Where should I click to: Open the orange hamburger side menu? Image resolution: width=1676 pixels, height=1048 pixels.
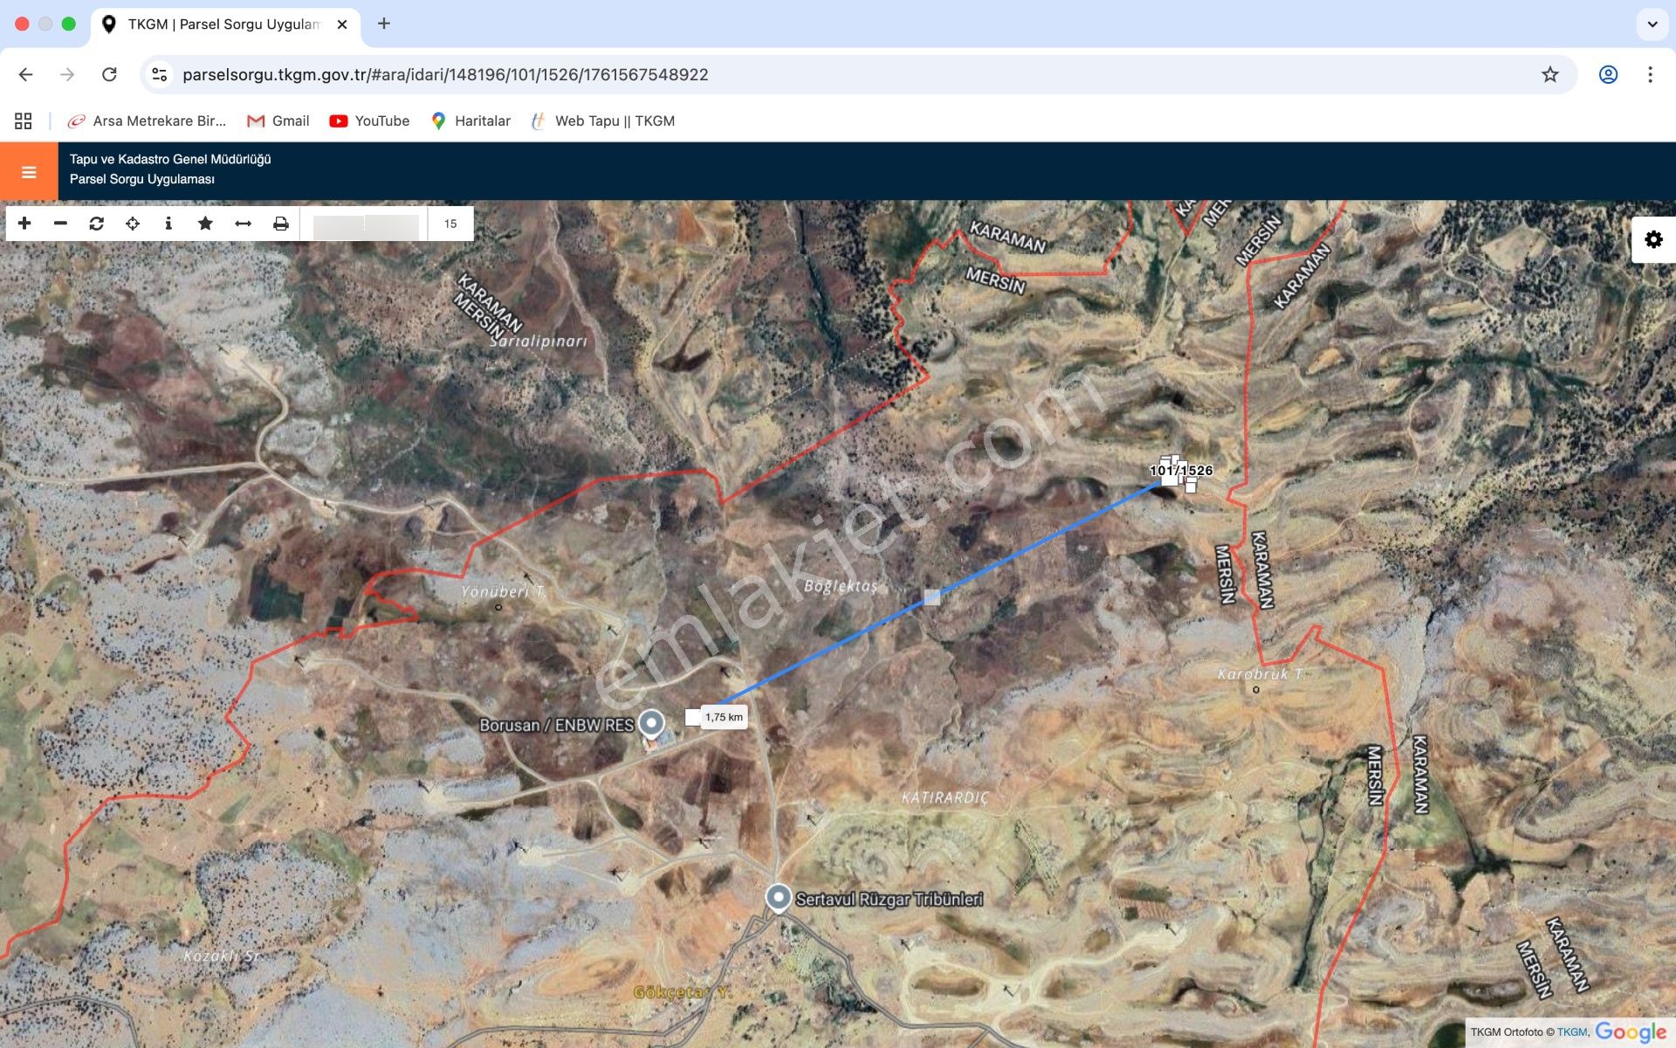coord(29,172)
